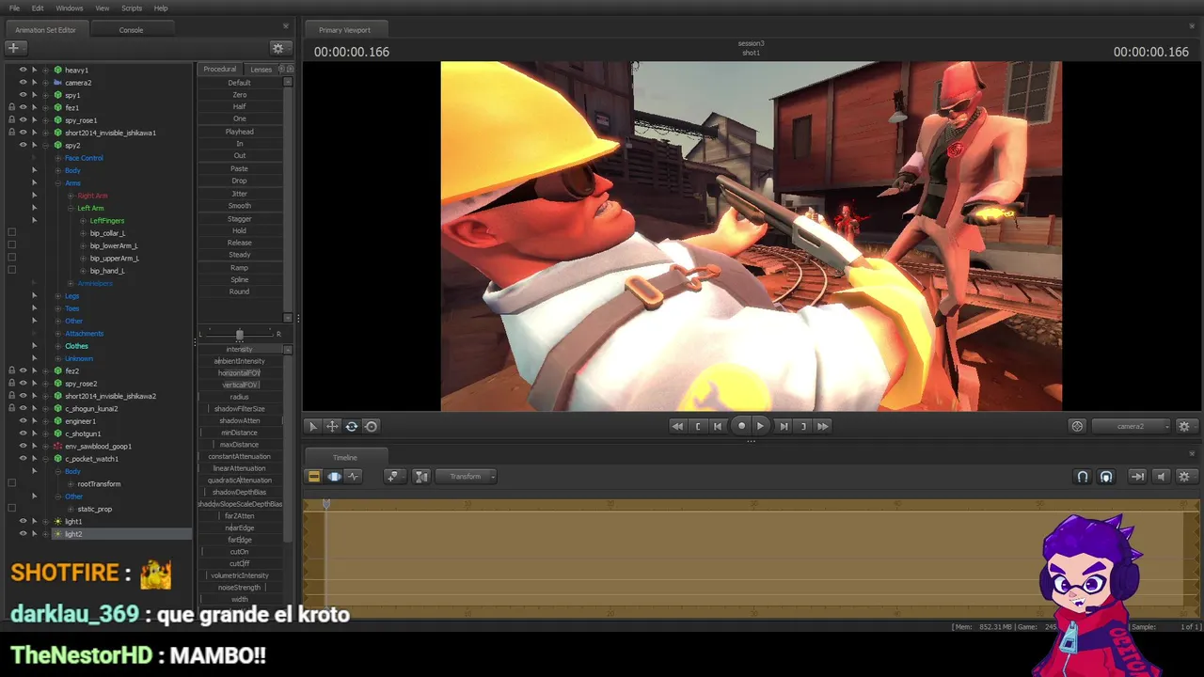Activate the move manipulator tool
1204x677 pixels.
click(x=332, y=426)
